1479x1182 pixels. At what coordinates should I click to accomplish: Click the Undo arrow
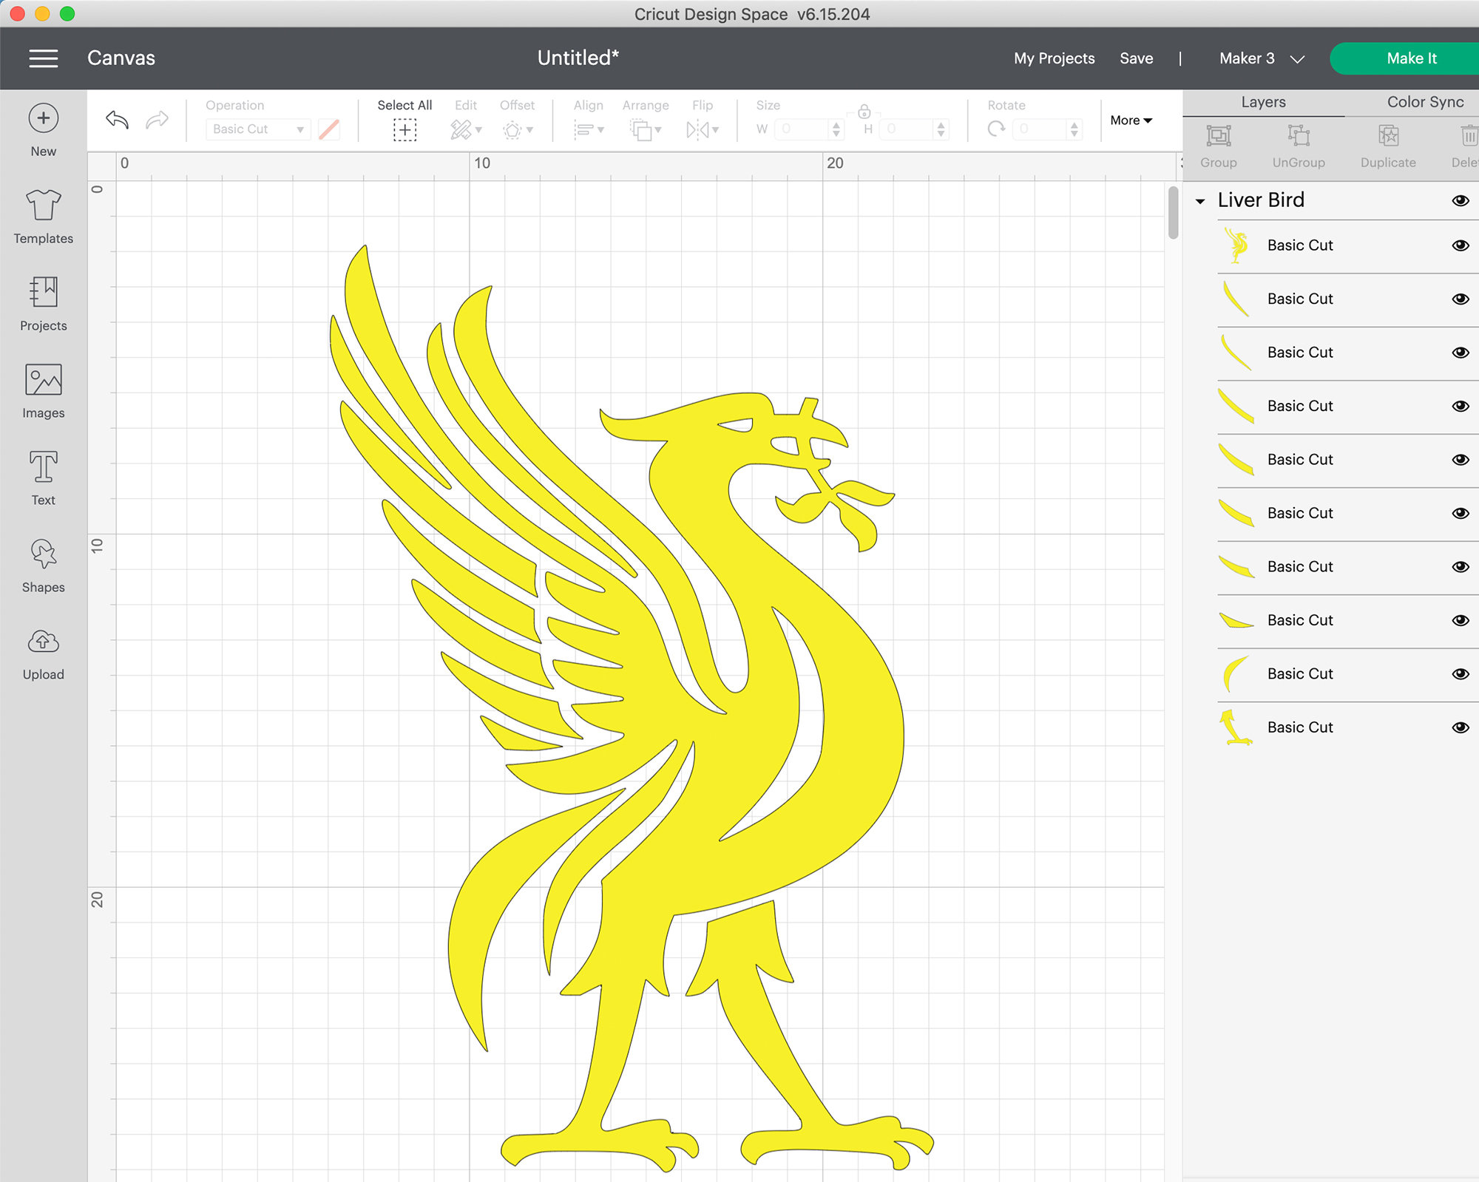116,119
